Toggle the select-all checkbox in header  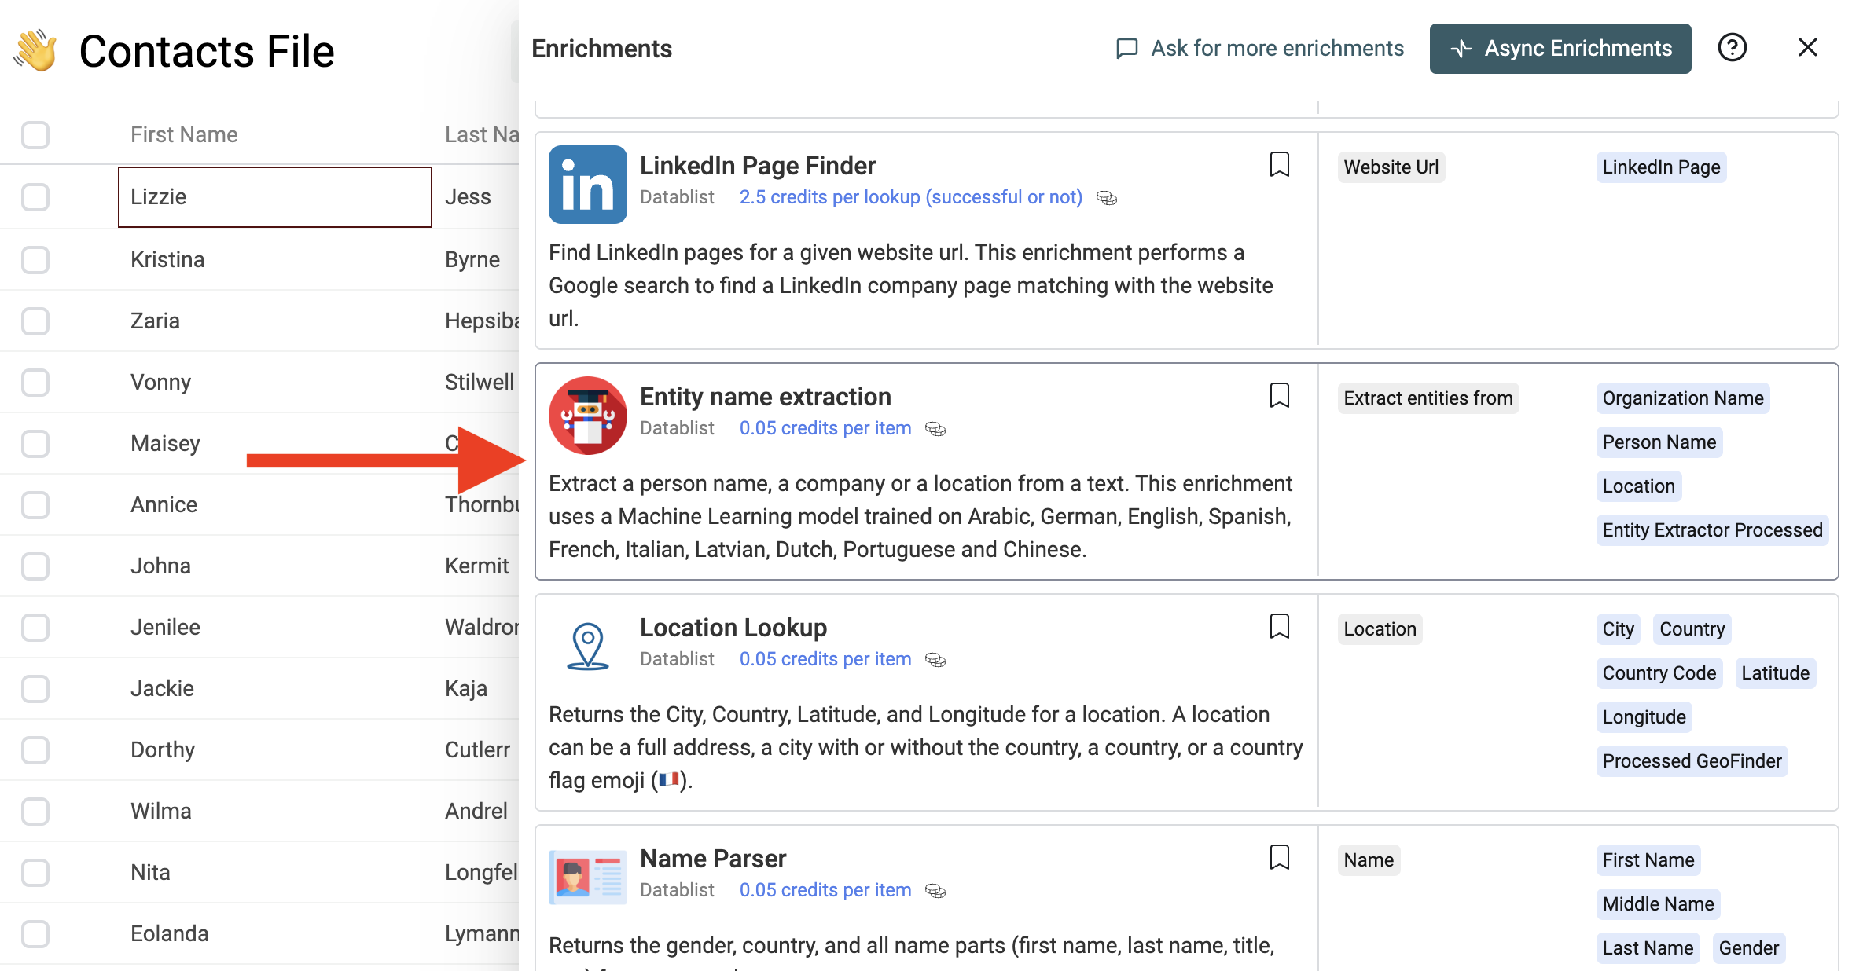point(35,135)
